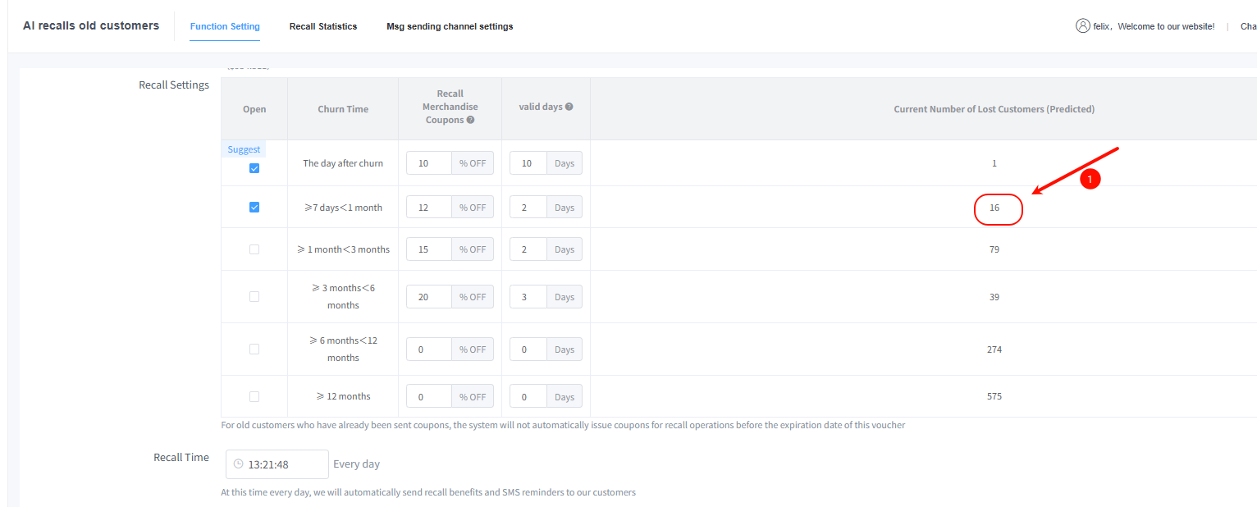Viewport: 1257px width, 507px height.
Task: Click the discount field for day after churn
Action: (428, 163)
